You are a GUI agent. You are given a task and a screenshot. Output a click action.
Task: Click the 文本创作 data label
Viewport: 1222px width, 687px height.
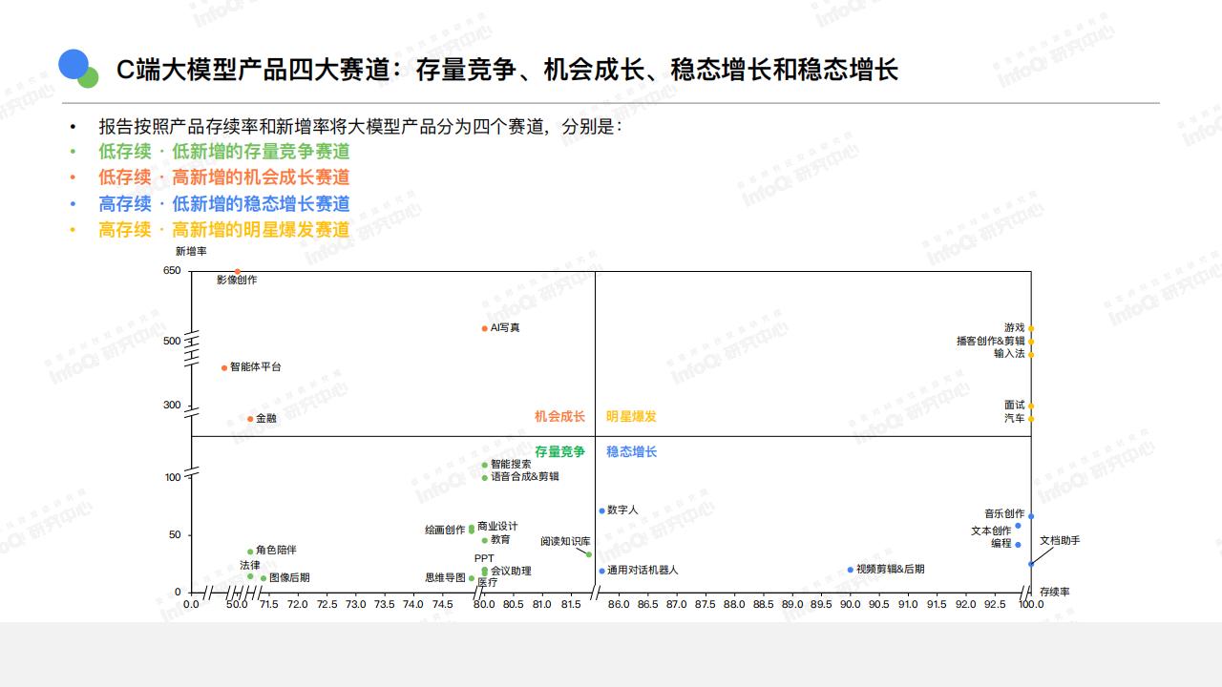(x=991, y=531)
